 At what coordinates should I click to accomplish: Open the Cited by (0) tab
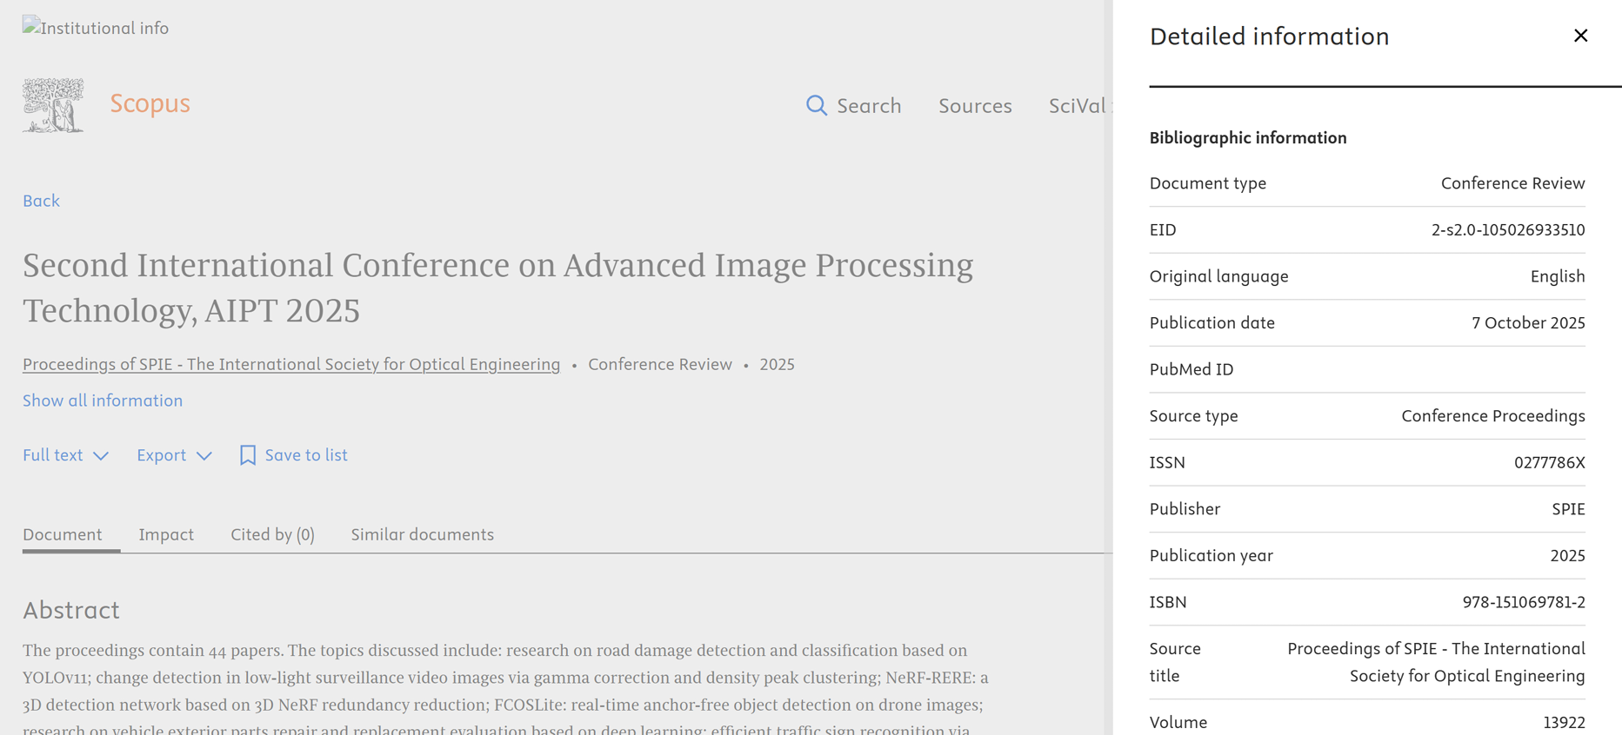[x=272, y=534]
